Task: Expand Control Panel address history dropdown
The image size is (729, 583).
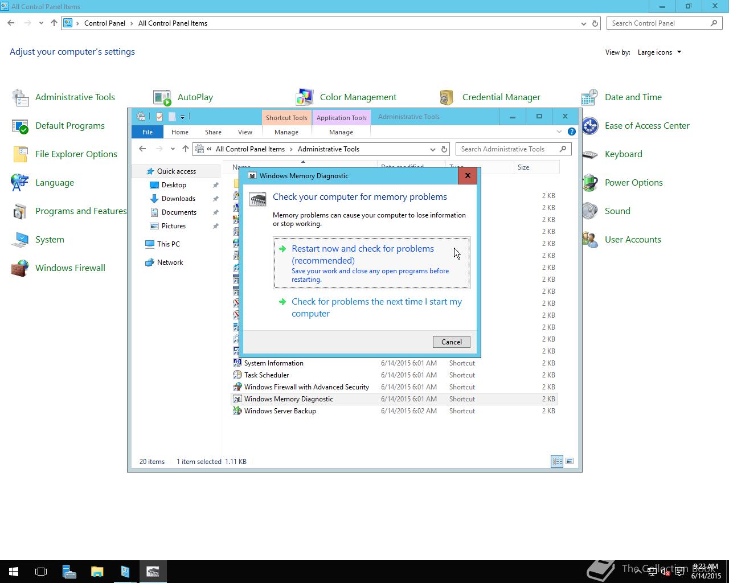Action: (584, 23)
